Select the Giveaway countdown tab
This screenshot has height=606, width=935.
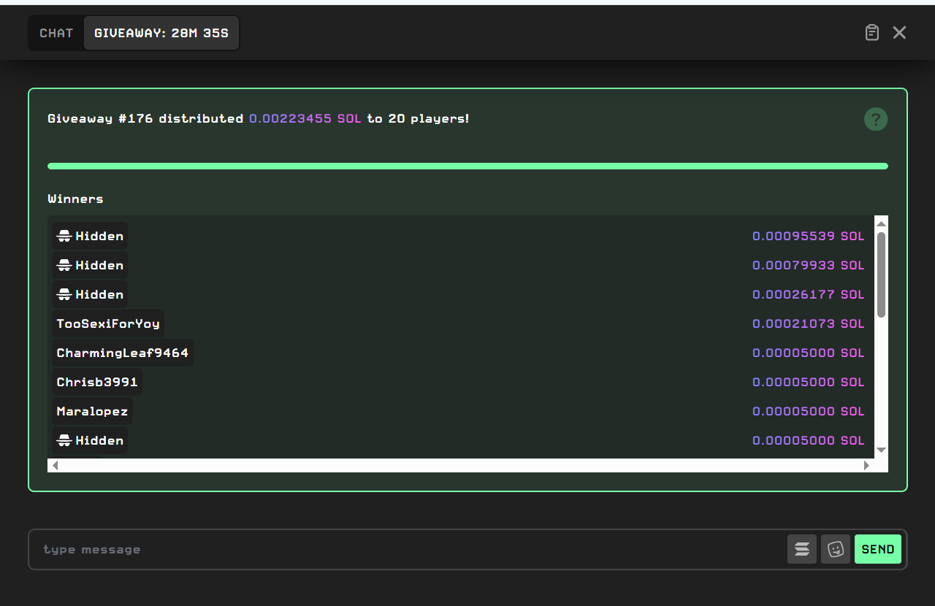tap(161, 34)
